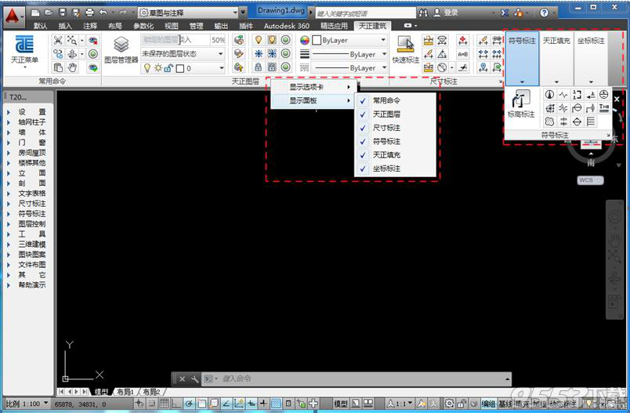Screen dimensions: 630x413
Task: Click the print icon in quick access toolbar
Action: click(x=89, y=13)
